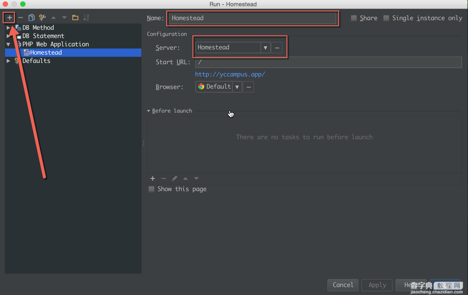Select DB Method in the tree
This screenshot has height=295, width=468.
click(38, 27)
